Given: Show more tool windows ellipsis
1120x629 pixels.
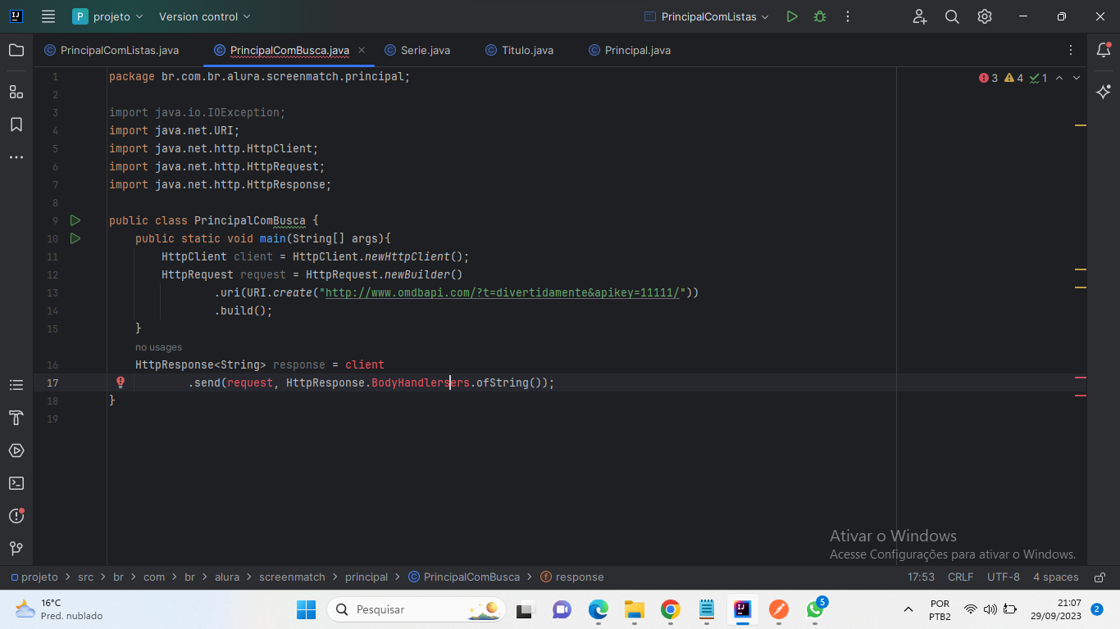Looking at the screenshot, I should tap(16, 157).
